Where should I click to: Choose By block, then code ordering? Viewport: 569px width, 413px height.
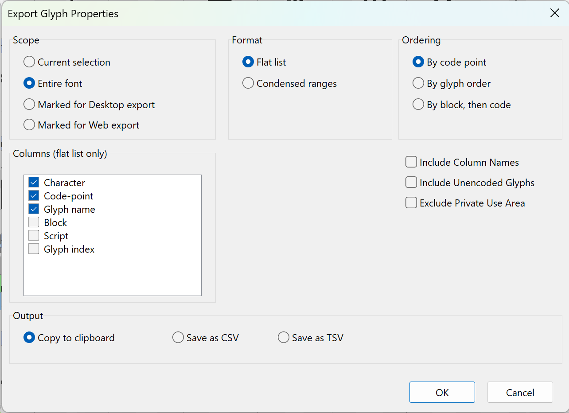(418, 105)
